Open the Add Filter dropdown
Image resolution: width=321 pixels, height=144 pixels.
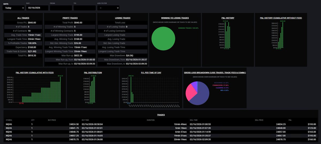(x=108, y=8)
